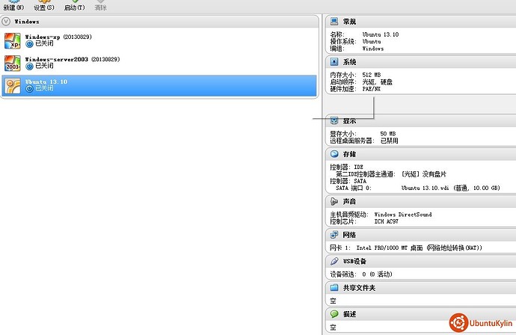Click Windows-xp power state icon
516x335 pixels.
(x=29, y=44)
